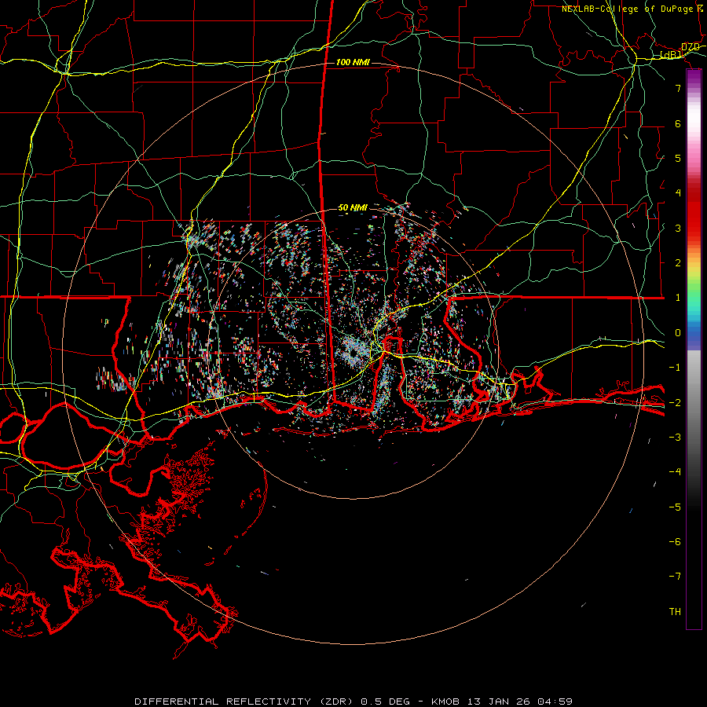Click the 7 value on the ZDR scale
This screenshot has width=707, height=707.
pyautogui.click(x=678, y=88)
